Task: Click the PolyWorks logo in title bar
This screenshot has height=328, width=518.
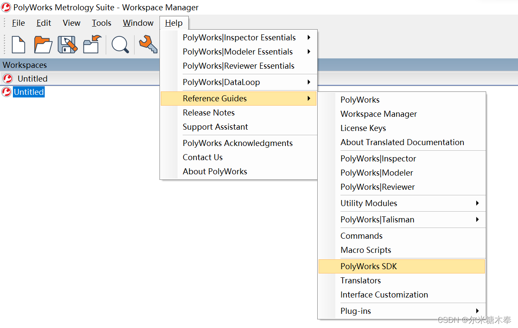Action: pyautogui.click(x=6, y=7)
